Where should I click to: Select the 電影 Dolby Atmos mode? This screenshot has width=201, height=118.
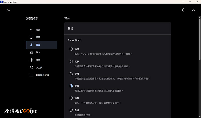pyautogui.click(x=71, y=62)
